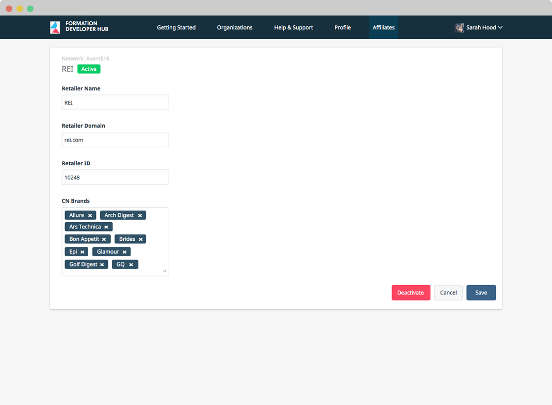Click the Formation Developer Hub title text
Viewport: 552px width, 405px height.
point(87,26)
